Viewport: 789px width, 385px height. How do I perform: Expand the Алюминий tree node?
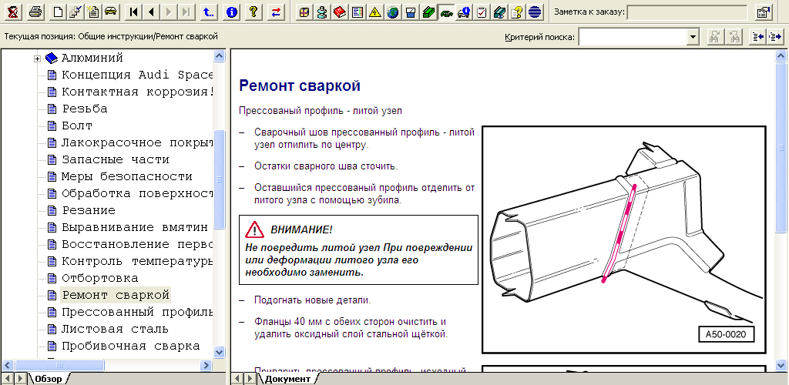coord(37,59)
